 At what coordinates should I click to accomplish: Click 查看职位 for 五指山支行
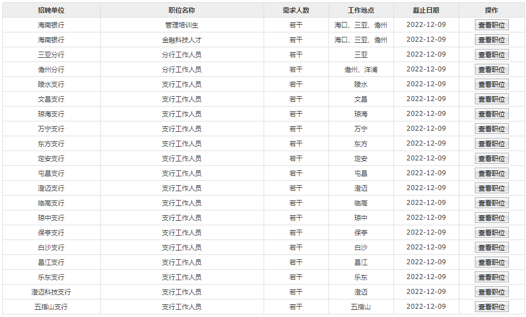click(491, 307)
